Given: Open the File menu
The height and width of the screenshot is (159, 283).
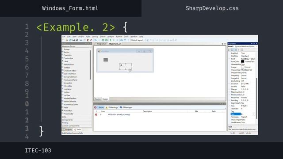Looking at the screenshot, I should (x=64, y=37).
